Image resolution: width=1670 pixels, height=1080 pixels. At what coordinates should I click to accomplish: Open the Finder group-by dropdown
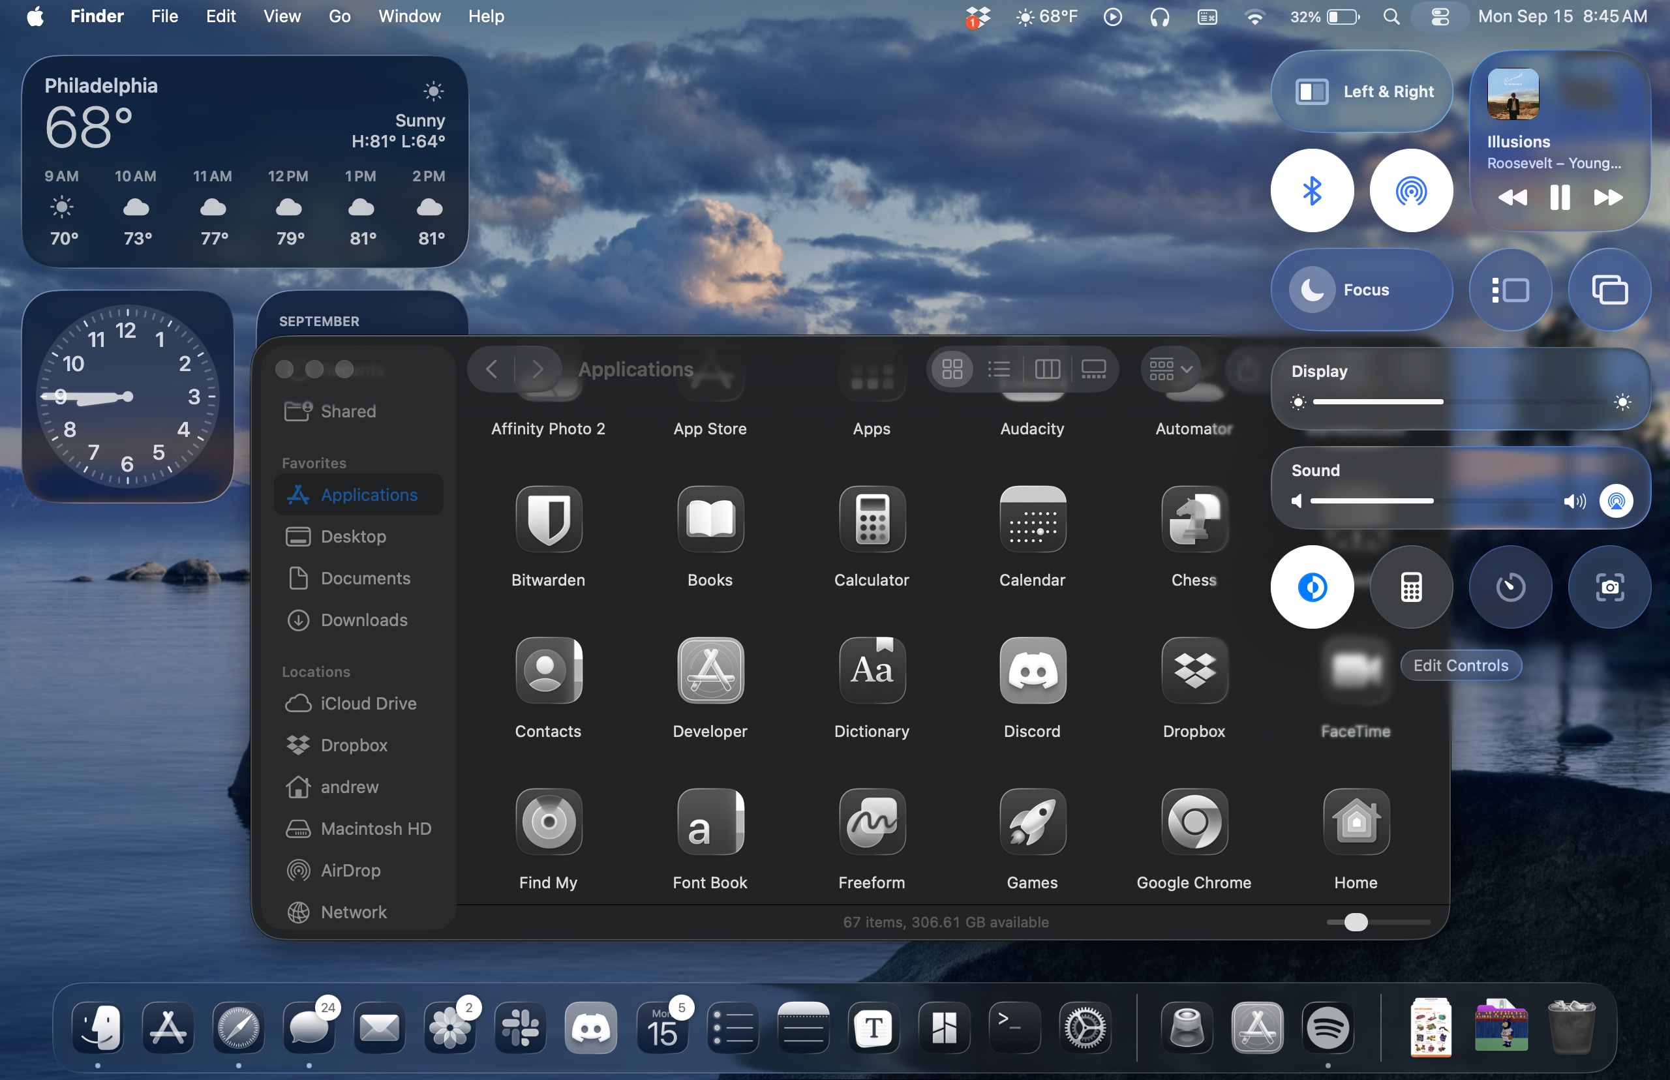click(x=1170, y=369)
